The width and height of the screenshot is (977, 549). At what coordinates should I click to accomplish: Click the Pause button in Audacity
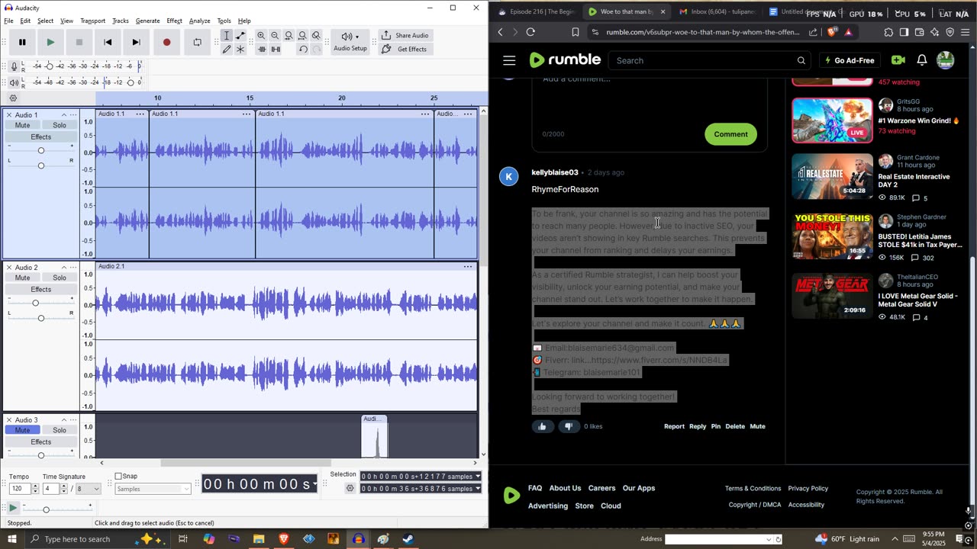[x=22, y=42]
